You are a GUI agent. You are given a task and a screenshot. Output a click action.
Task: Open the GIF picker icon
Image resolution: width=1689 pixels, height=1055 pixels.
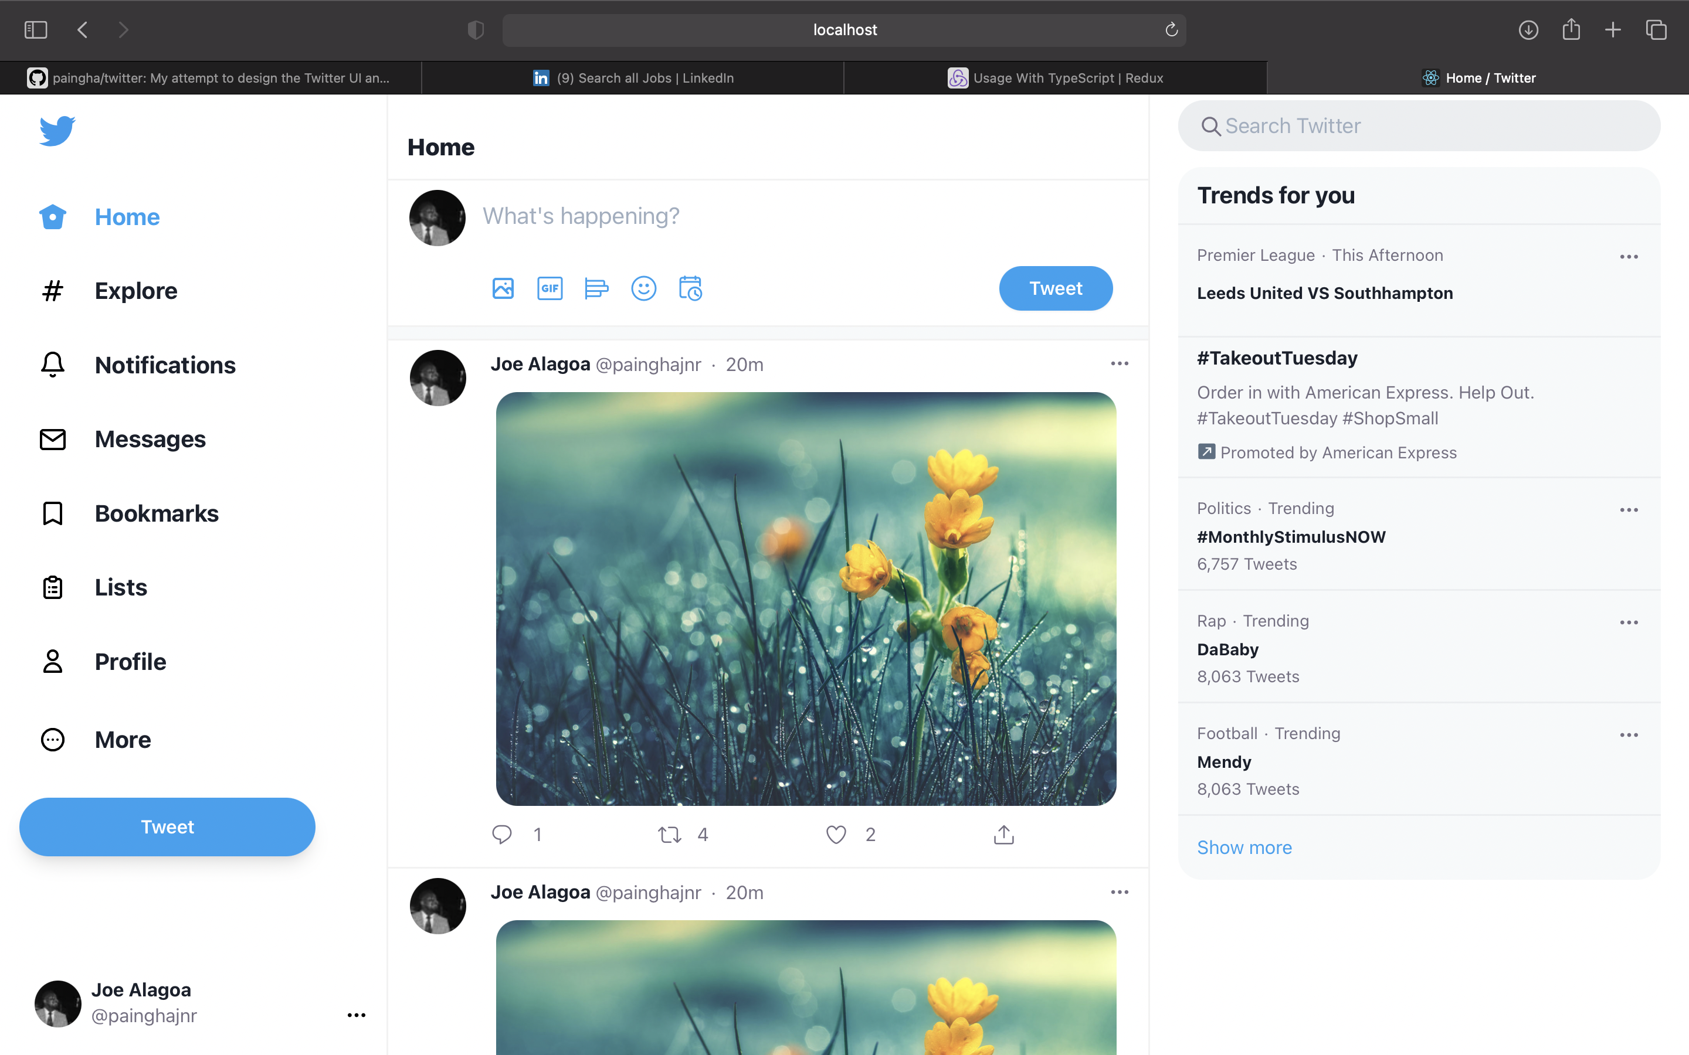[x=550, y=288]
